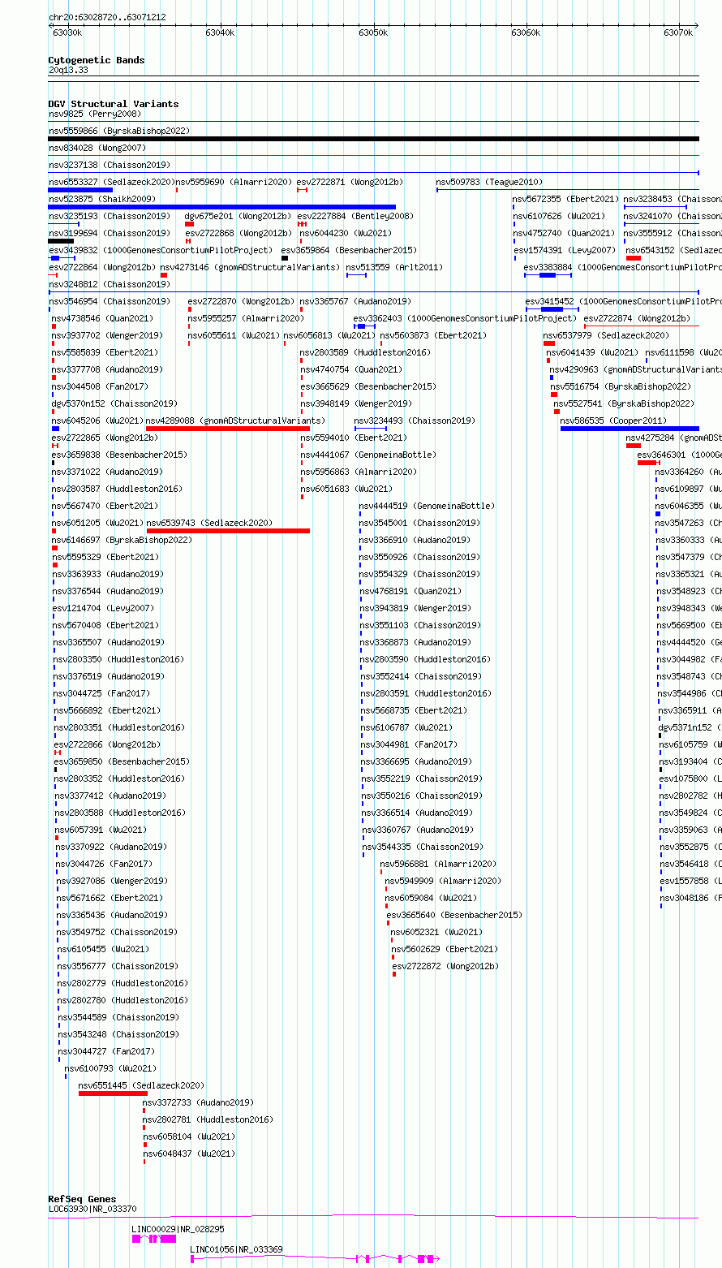
Task: Click the red bar of nsv4289088
Action: click(228, 429)
